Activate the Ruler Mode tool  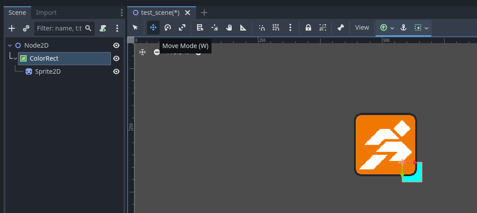click(243, 27)
